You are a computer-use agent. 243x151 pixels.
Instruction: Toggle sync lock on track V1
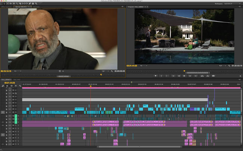13,112
